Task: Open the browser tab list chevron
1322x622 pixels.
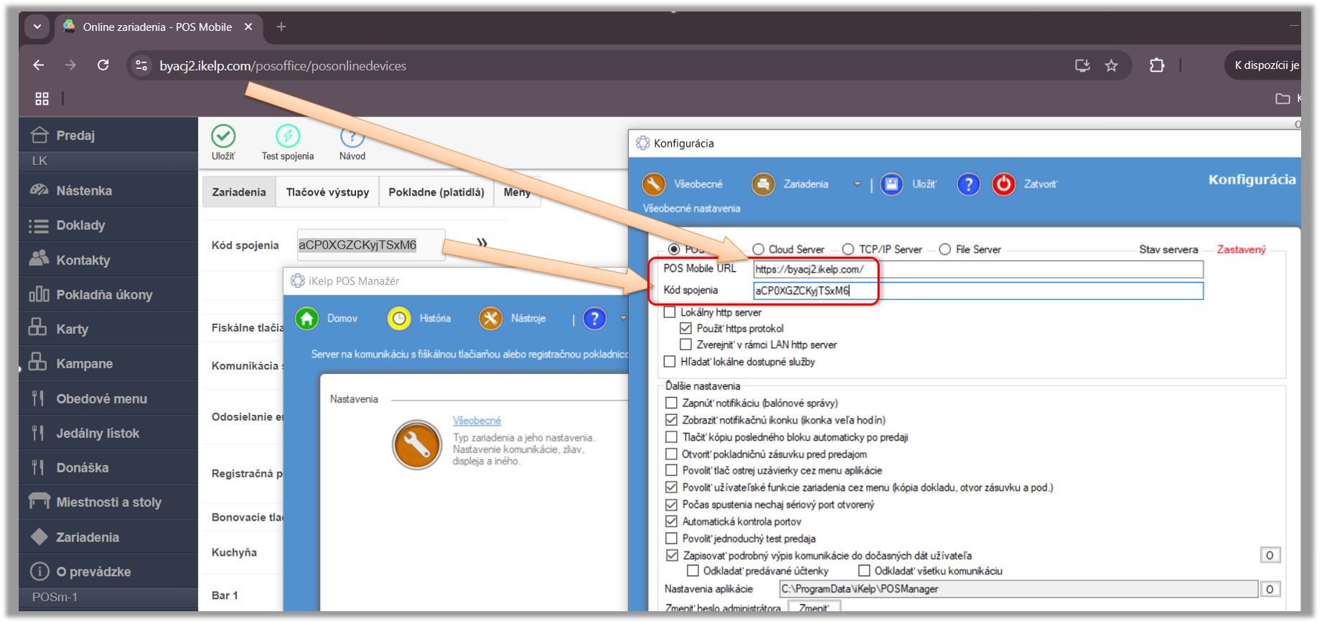Action: (x=37, y=27)
